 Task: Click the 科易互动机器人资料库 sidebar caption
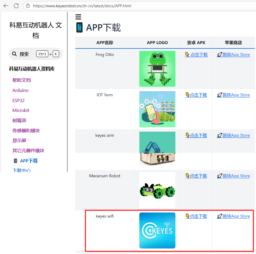[32, 69]
